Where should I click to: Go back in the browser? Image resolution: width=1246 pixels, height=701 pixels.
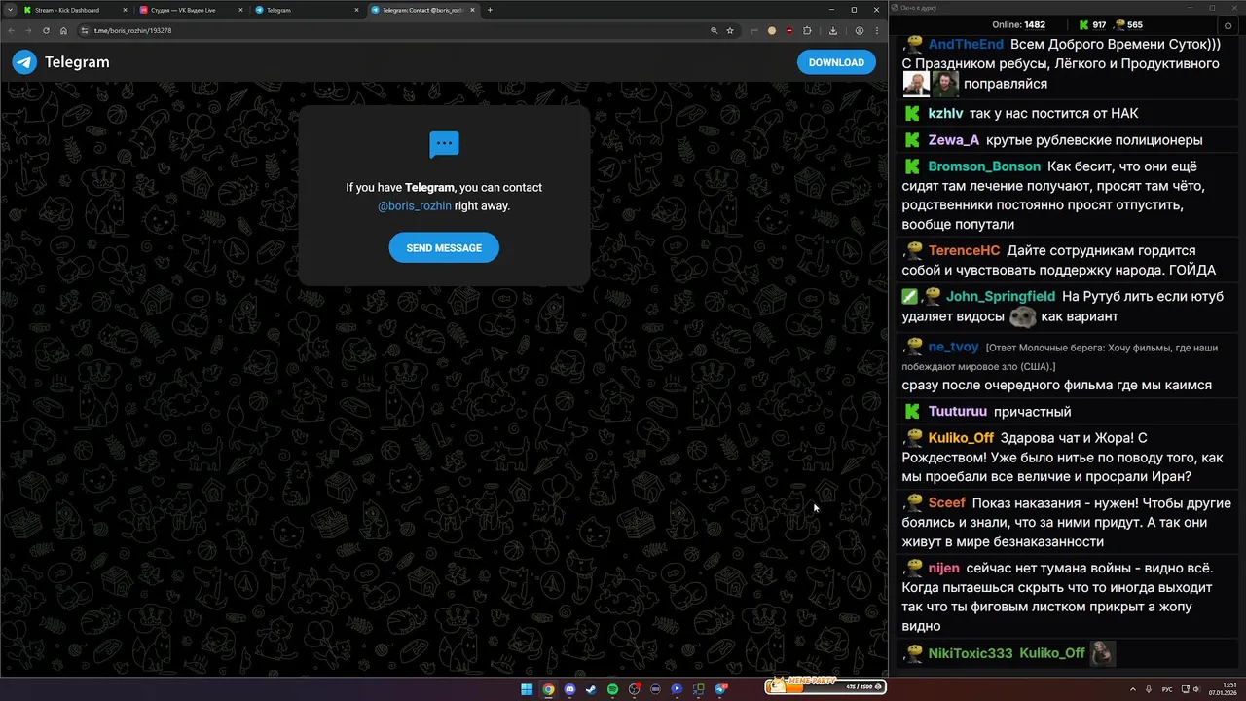(11, 31)
